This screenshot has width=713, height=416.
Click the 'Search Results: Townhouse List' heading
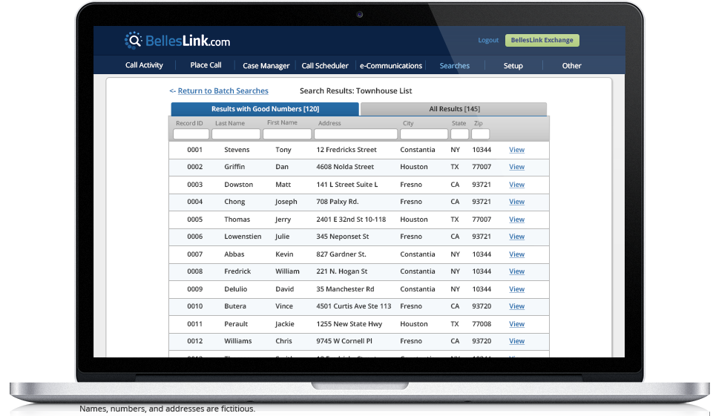tap(355, 90)
